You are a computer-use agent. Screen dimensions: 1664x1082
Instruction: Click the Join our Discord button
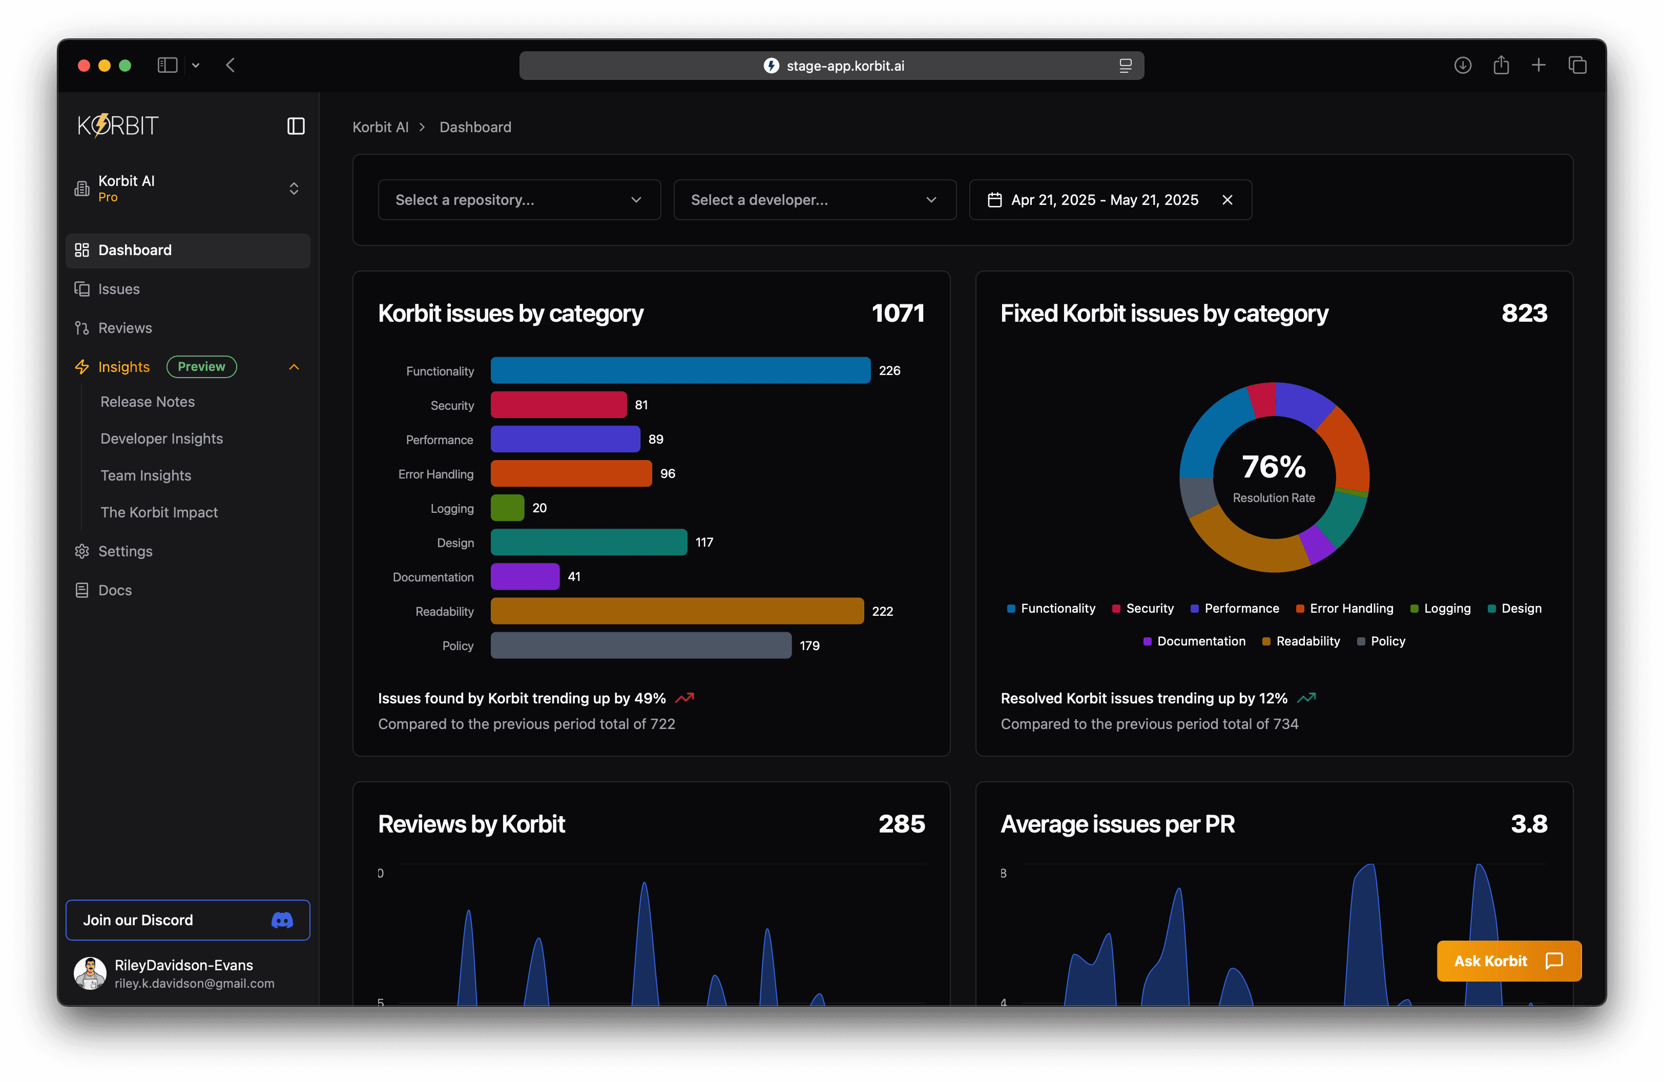(x=188, y=921)
